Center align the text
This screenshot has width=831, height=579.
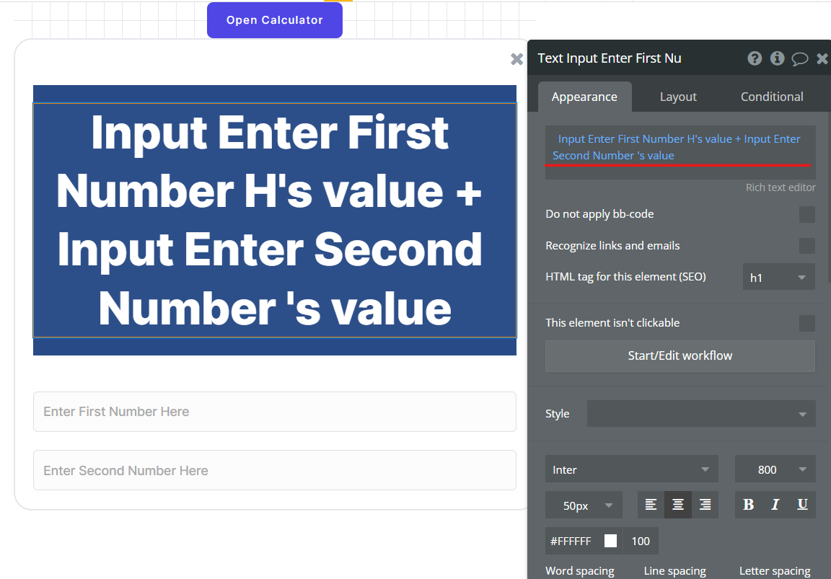click(x=678, y=505)
